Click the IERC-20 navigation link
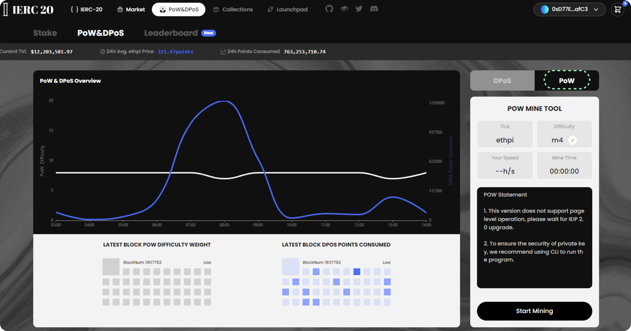 [x=87, y=9]
